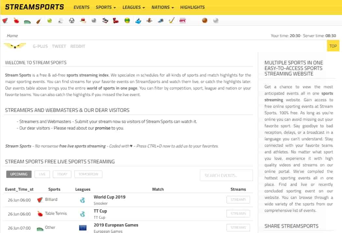Click the TT Cup league globe icon

pos(82,214)
